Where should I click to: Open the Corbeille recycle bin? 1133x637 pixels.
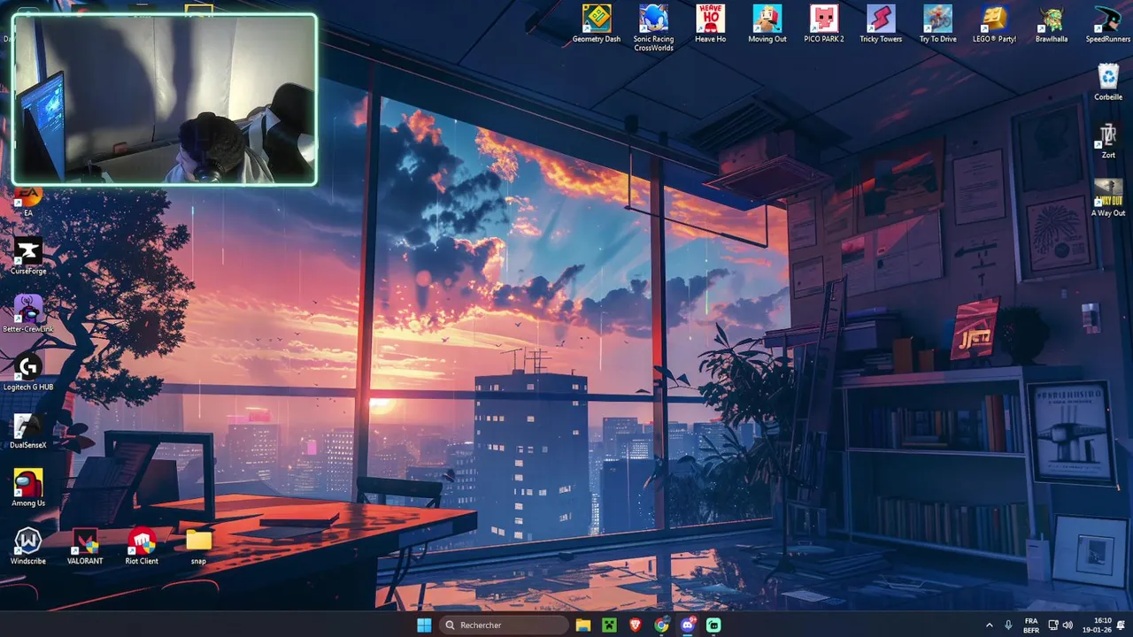(1108, 82)
